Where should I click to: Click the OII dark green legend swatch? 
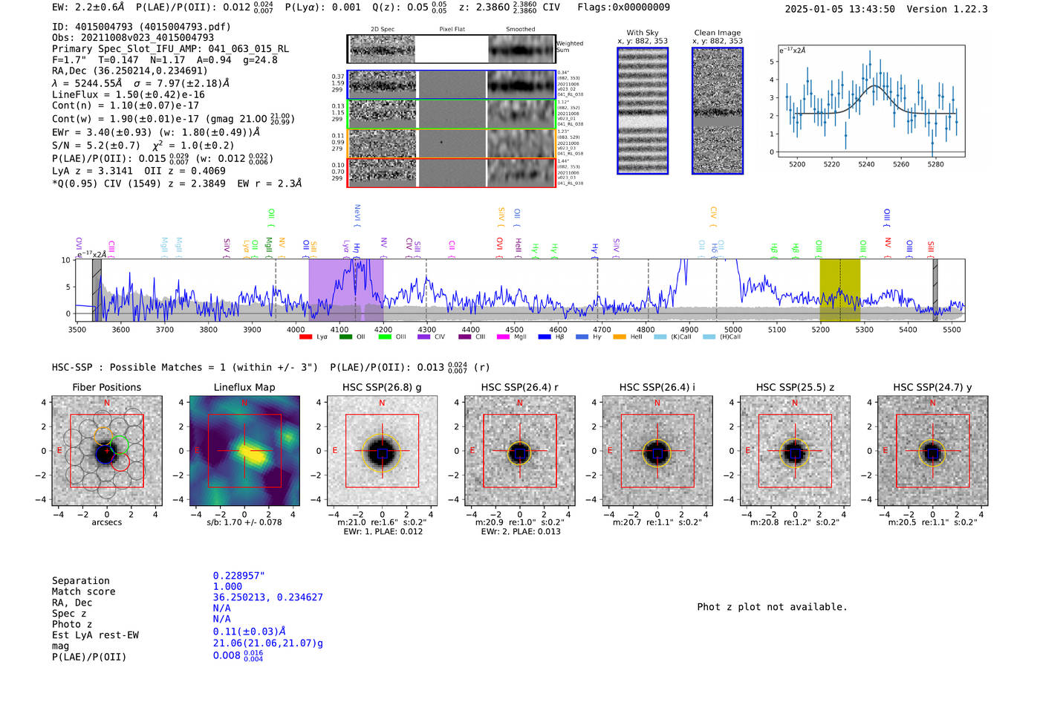tap(345, 337)
